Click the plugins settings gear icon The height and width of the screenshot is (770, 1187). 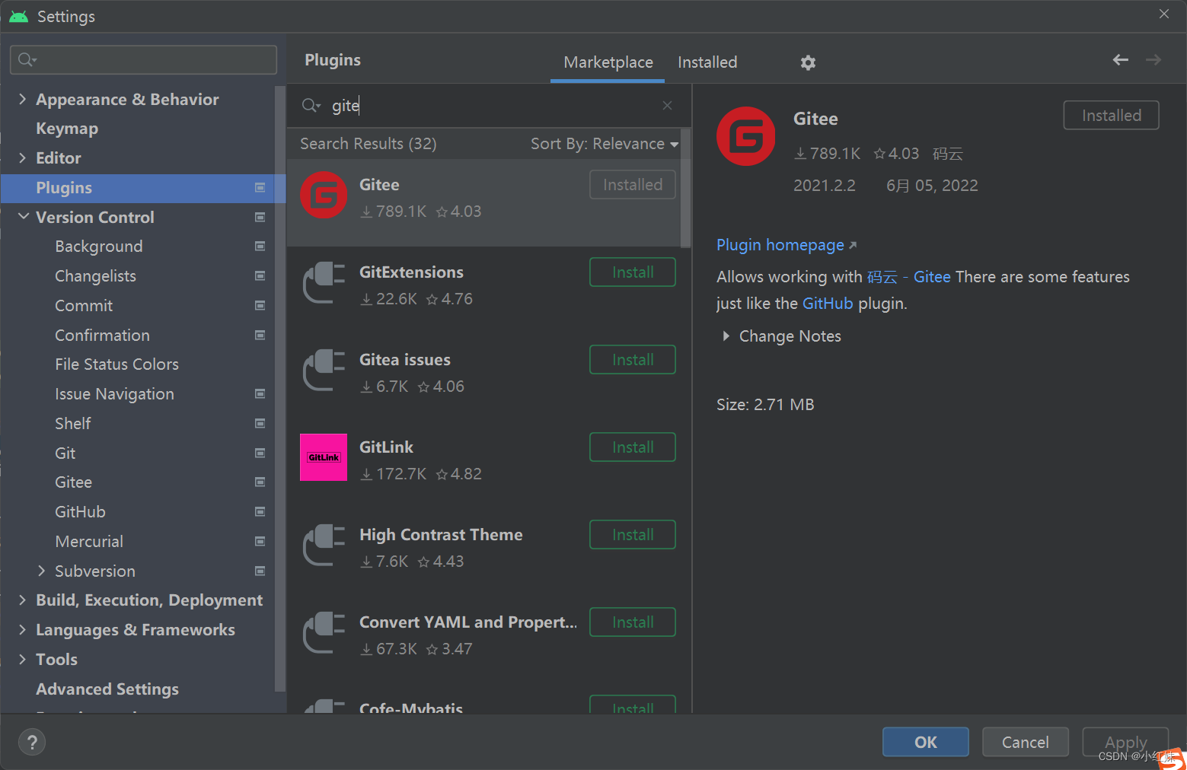(x=808, y=62)
